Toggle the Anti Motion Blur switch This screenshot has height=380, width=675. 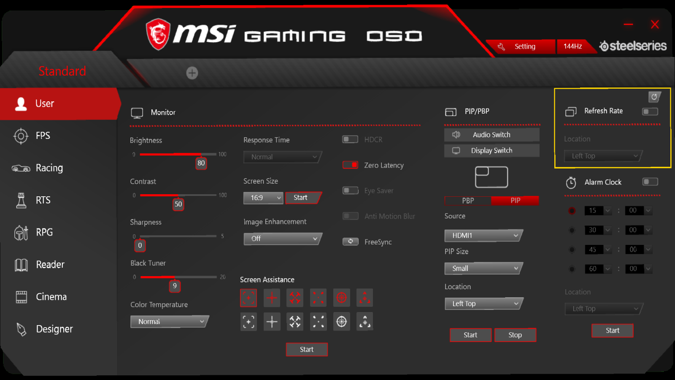pyautogui.click(x=350, y=216)
